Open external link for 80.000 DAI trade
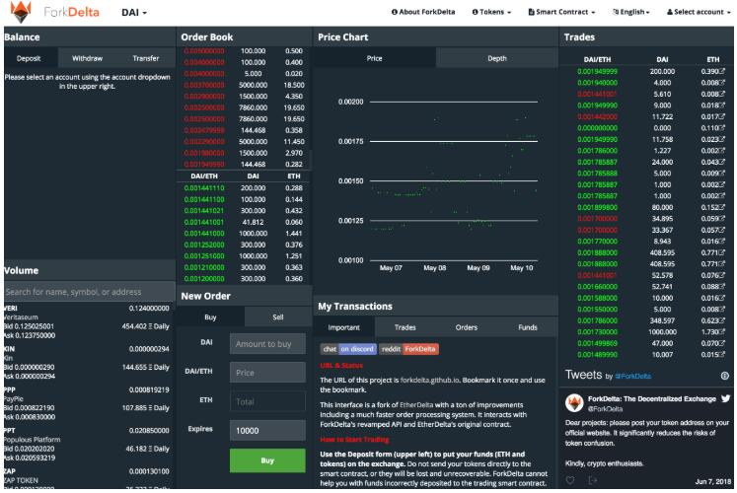The height and width of the screenshot is (493, 737). [x=721, y=207]
